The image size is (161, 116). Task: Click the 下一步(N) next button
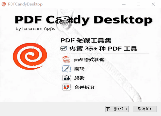point(117,109)
